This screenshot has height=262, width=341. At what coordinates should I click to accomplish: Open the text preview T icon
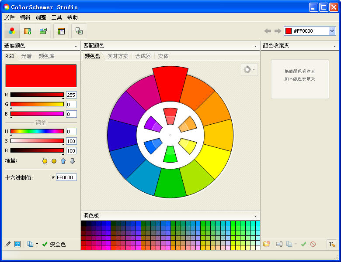pyautogui.click(x=332, y=244)
